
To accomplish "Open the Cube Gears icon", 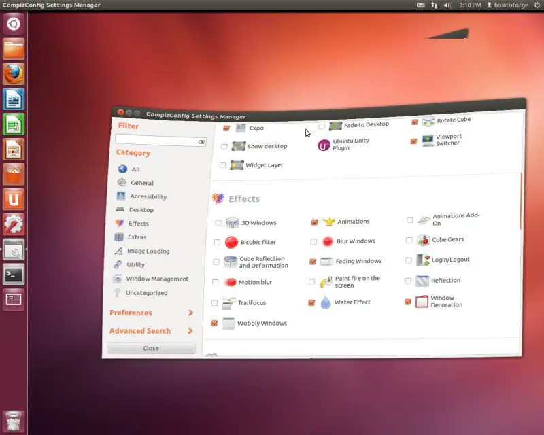I will (x=423, y=240).
